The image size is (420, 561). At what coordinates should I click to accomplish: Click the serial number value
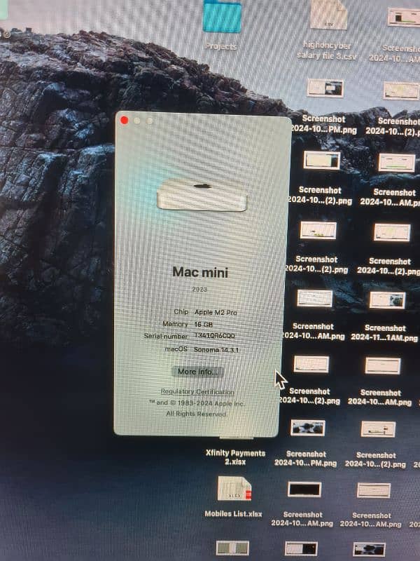[214, 336]
